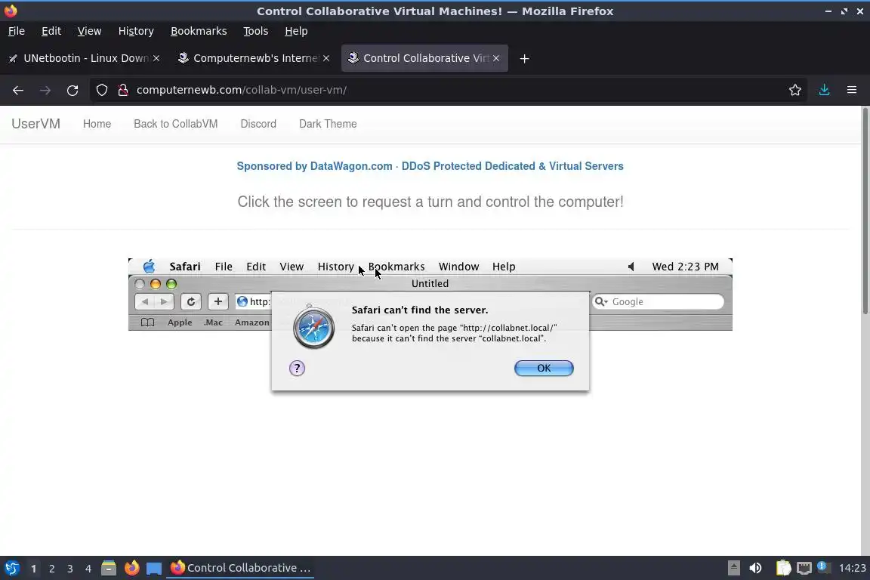Close the Control Collaborative tab
The height and width of the screenshot is (580, 870).
(x=496, y=58)
